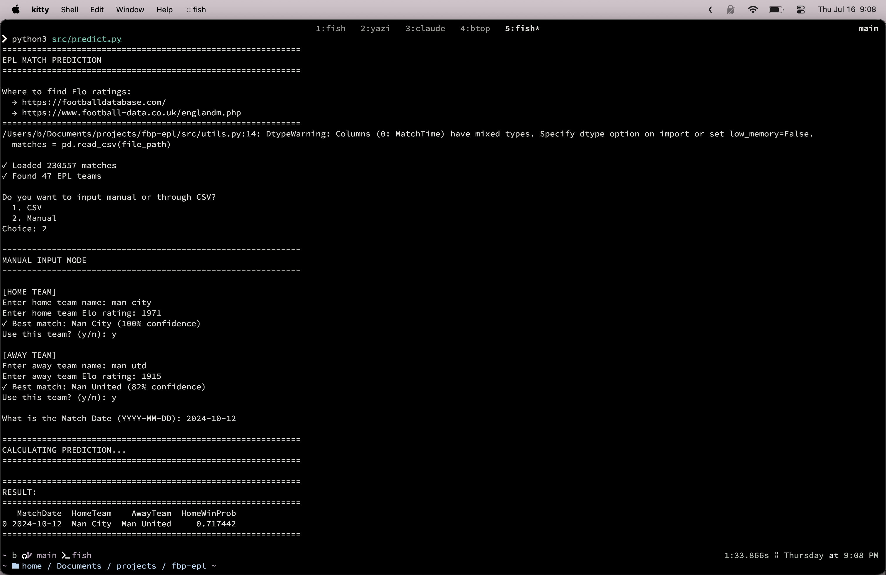
Task: Click 'Best match: Man City (100% confidence)'
Action: [101, 324]
